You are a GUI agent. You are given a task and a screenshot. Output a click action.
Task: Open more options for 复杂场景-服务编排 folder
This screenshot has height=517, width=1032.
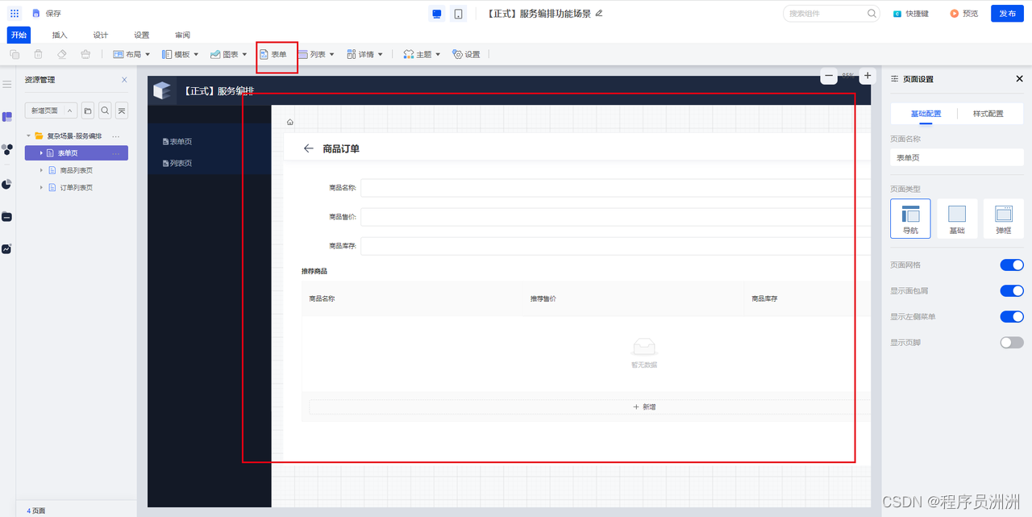115,136
